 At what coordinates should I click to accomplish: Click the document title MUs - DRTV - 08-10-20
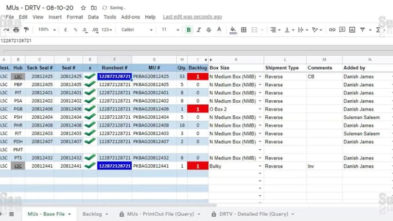[40, 8]
